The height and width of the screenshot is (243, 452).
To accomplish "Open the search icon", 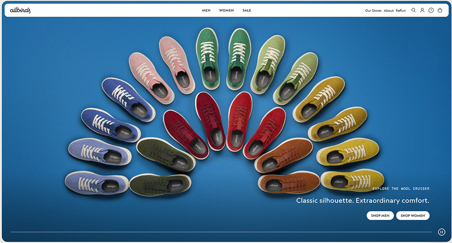I will tap(414, 10).
